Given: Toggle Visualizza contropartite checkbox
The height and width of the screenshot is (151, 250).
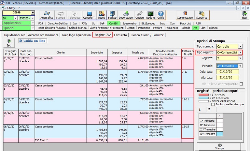Looking at the screenshot, I should 242,84.
